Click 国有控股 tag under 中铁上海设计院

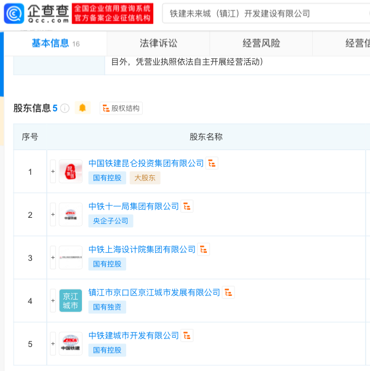107,264
